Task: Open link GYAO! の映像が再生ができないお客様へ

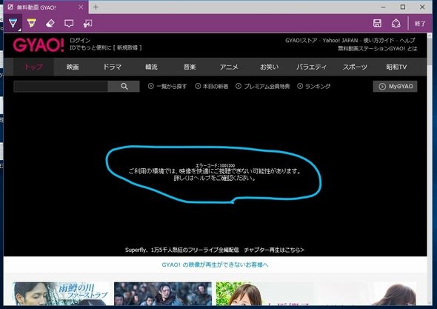Action: (x=215, y=265)
